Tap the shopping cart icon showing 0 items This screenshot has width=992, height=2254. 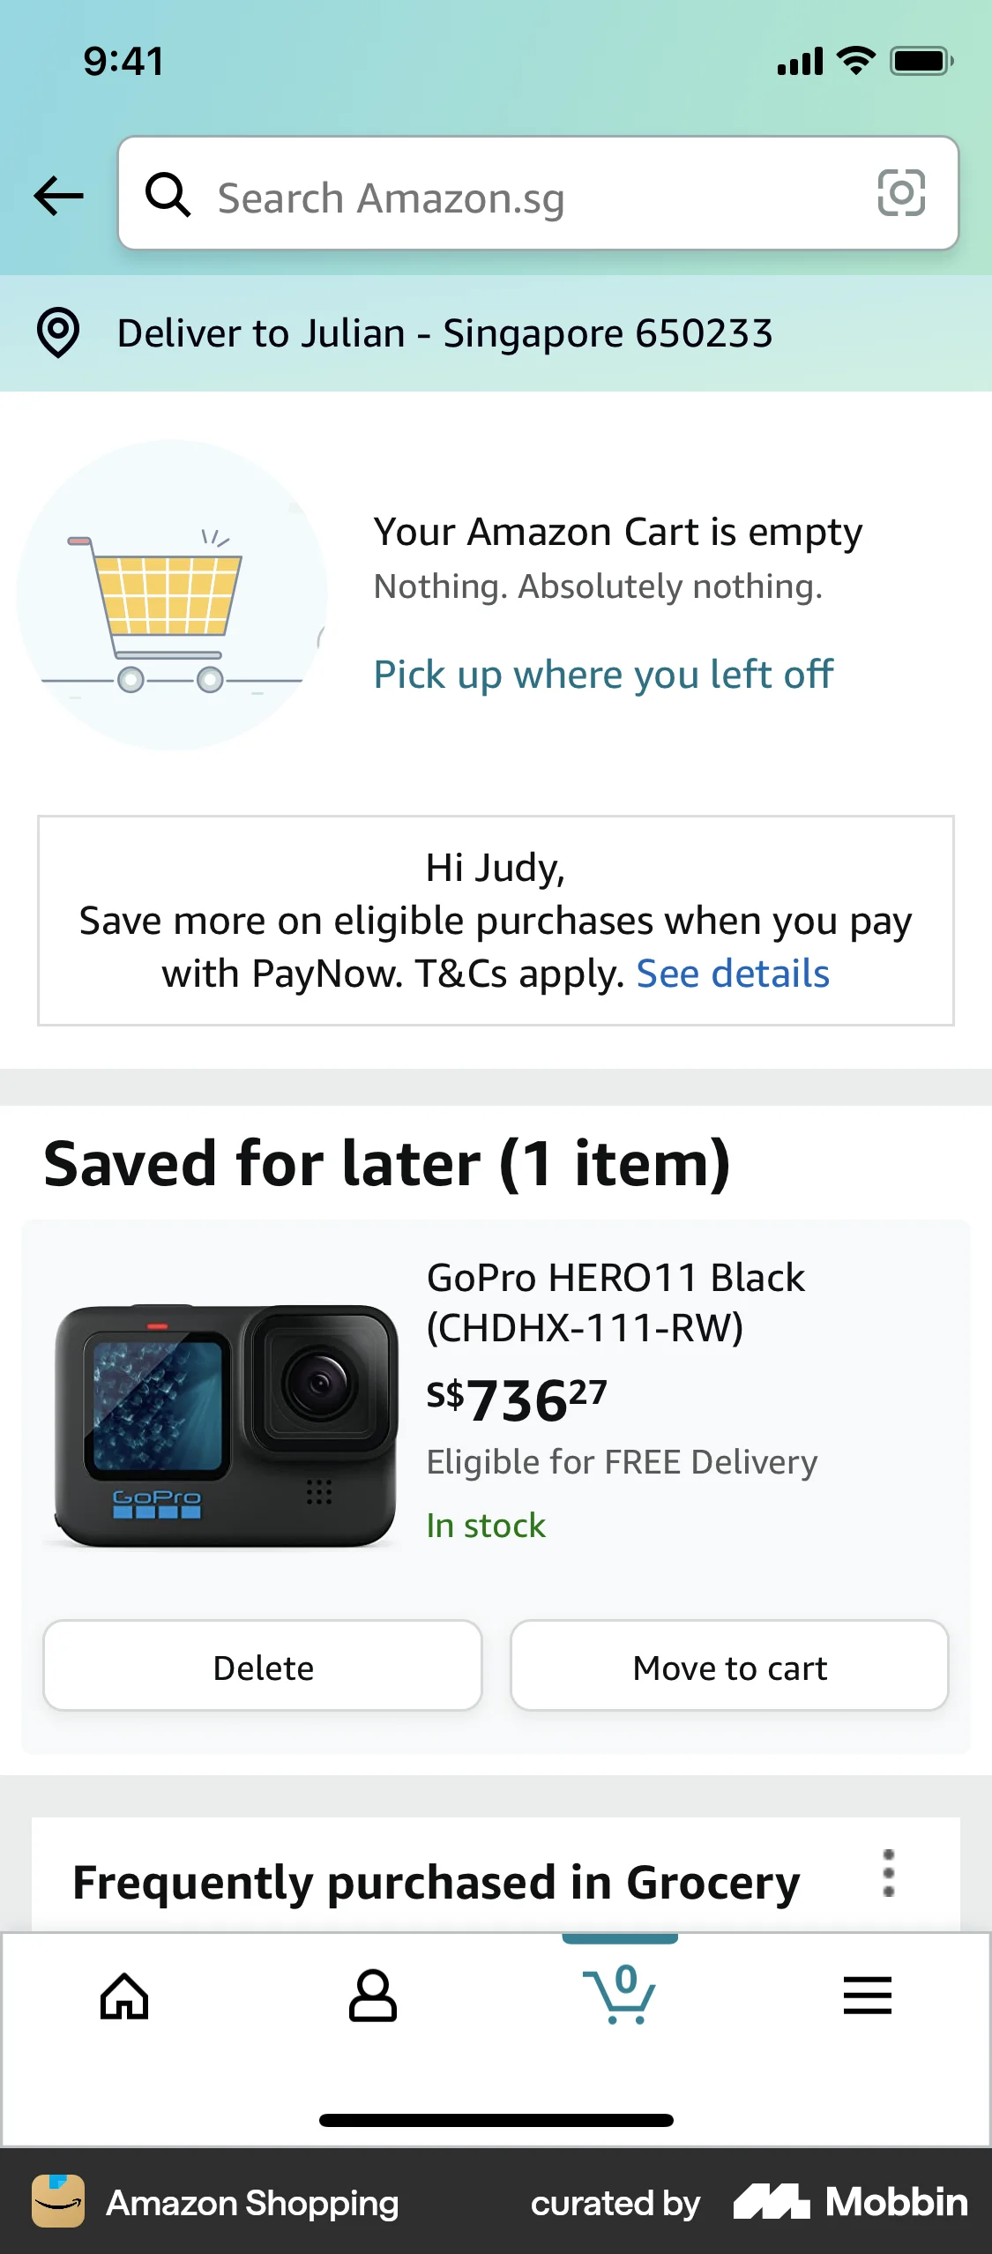click(x=620, y=1999)
